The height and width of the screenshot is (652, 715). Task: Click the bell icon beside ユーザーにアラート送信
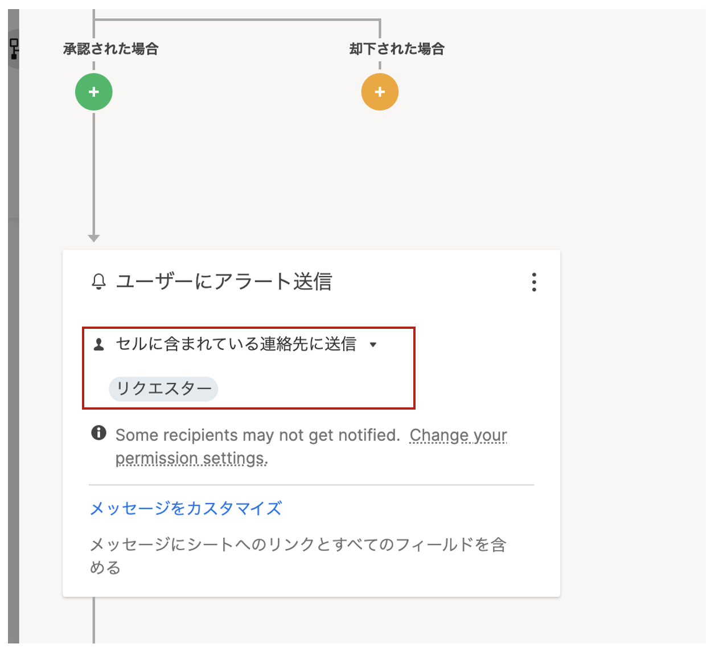pos(99,282)
